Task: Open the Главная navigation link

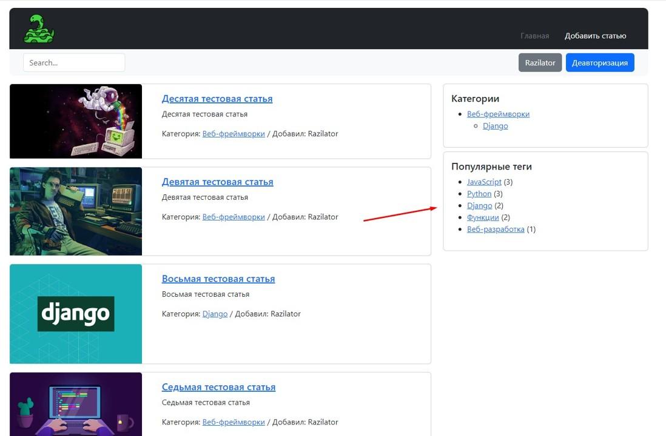Action: [x=535, y=36]
